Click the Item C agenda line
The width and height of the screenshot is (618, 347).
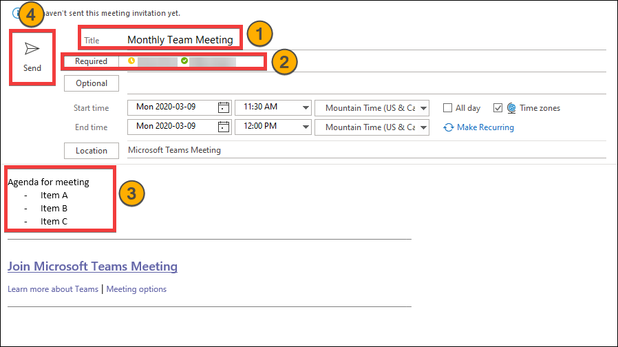point(54,222)
